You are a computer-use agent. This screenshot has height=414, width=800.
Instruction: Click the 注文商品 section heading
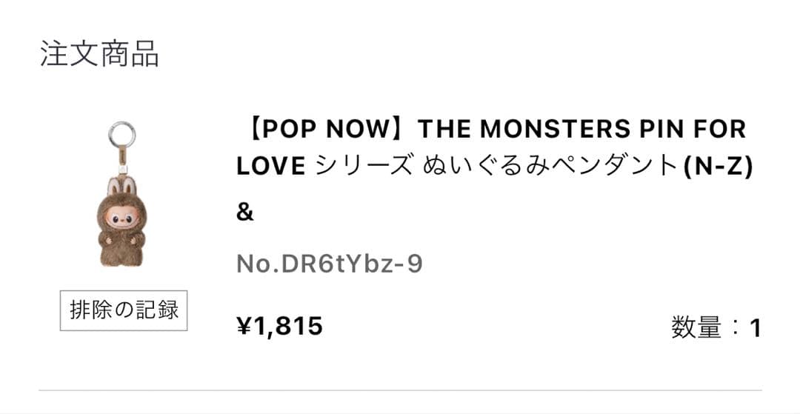point(99,56)
